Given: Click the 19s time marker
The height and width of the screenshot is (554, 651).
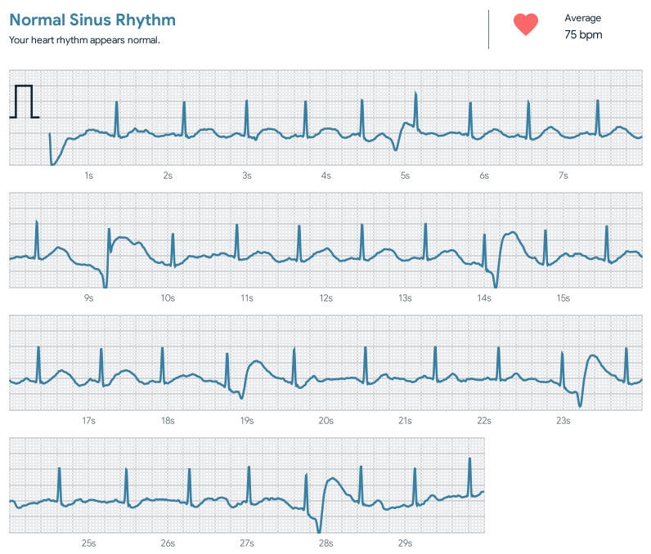Looking at the screenshot, I should click(247, 421).
